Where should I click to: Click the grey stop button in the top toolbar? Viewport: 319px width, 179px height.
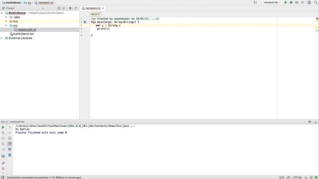(303, 2)
